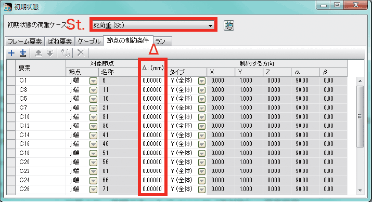Viewport: 372px width, 202px height.
Task: Click the Δ value field in row C10
Action: pos(152,117)
